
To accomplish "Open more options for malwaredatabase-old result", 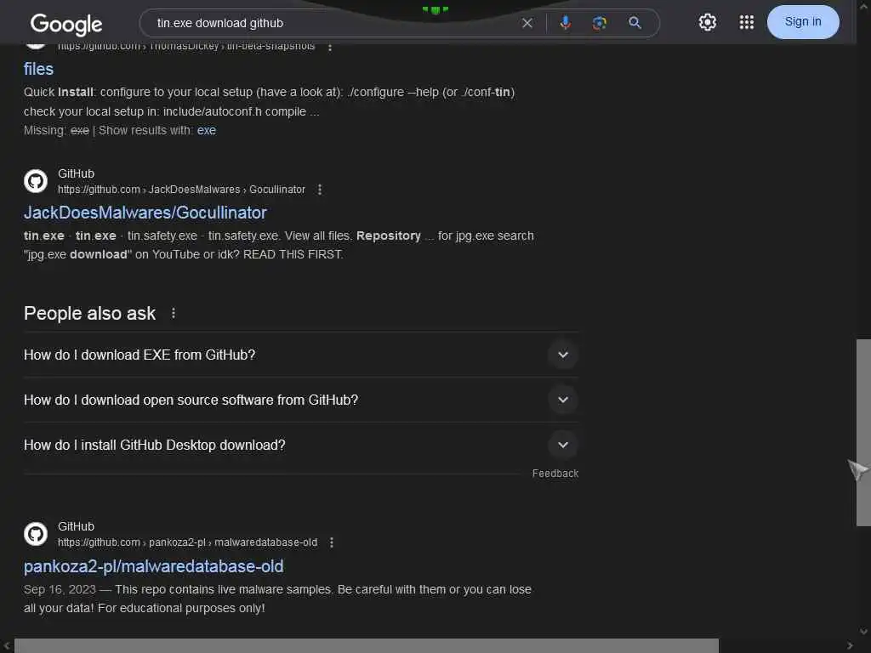I will pos(332,542).
